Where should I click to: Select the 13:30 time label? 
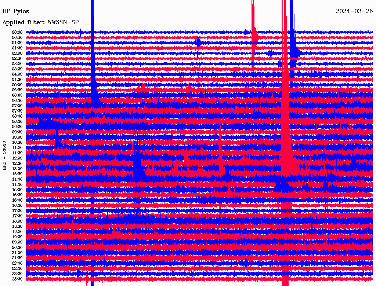pos(17,174)
